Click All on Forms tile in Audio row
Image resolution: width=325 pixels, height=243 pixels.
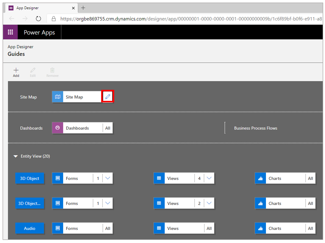pyautogui.click(x=108, y=228)
